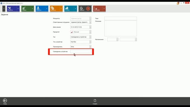190x107 pixels.
Task: Open the Инициатор dropdown
Action: pos(90,18)
